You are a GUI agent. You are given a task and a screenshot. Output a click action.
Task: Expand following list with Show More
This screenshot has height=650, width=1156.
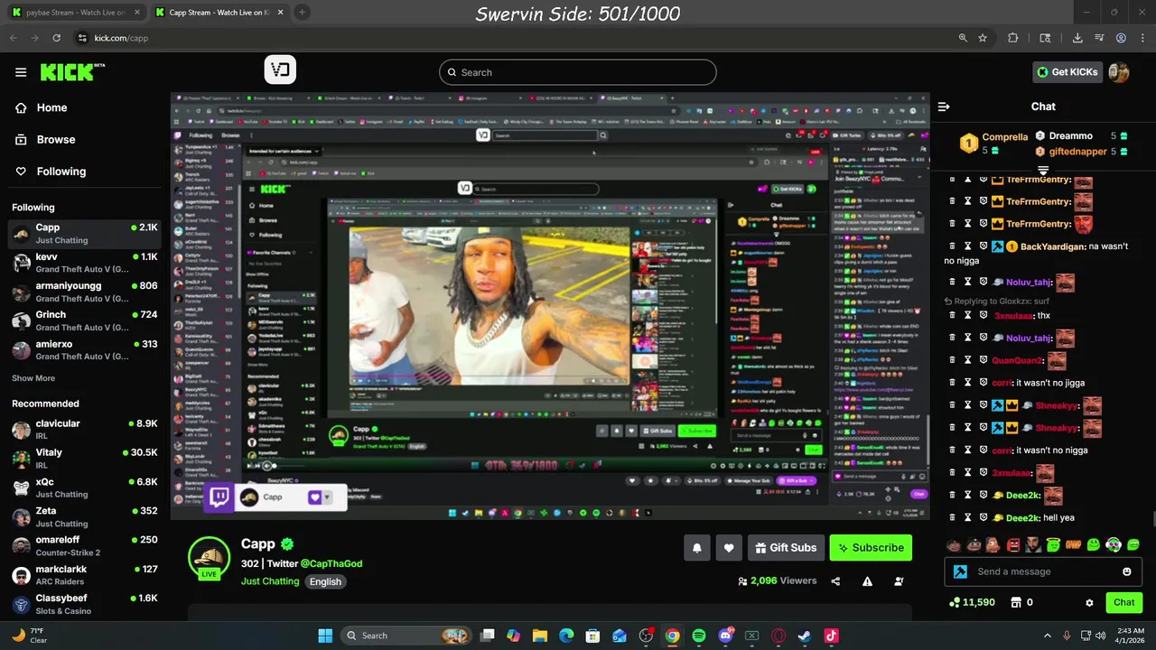click(33, 378)
